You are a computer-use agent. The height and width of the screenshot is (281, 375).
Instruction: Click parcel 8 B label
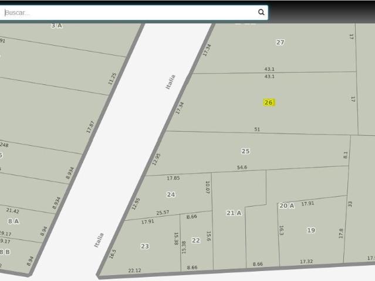(x=5, y=252)
